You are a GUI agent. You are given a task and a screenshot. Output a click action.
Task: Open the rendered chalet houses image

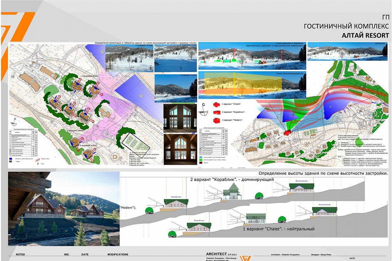click(64, 209)
